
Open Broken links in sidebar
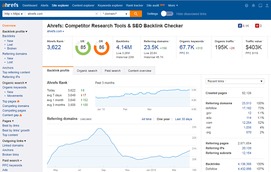point(10,155)
